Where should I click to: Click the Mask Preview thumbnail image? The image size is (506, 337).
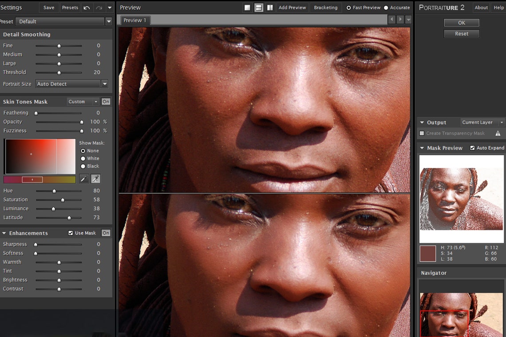[x=461, y=198]
